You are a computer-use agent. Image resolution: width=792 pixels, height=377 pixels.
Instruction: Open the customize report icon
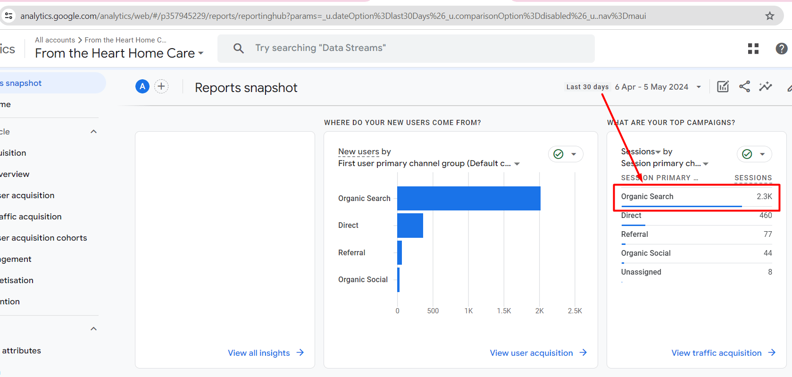click(723, 86)
